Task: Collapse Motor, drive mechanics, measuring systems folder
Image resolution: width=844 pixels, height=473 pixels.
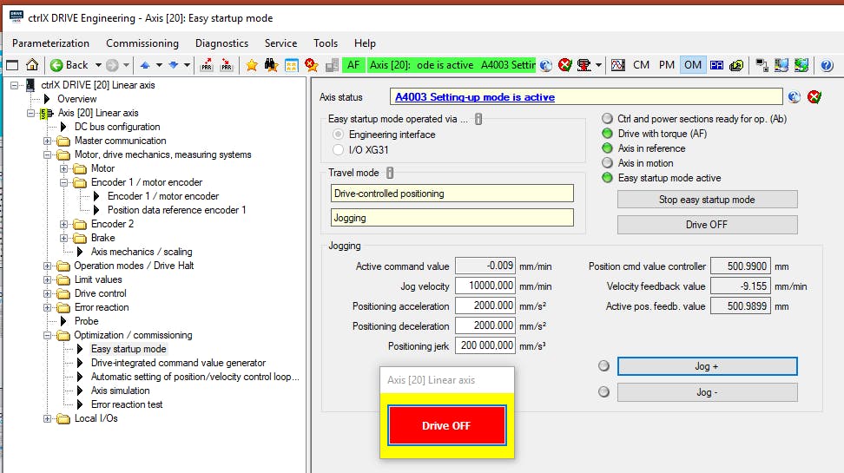Action: coord(48,155)
